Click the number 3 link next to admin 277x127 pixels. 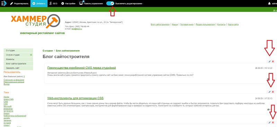tap(24, 77)
